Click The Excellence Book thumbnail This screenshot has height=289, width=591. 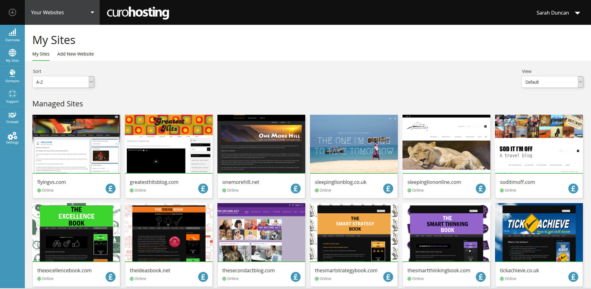(x=76, y=232)
